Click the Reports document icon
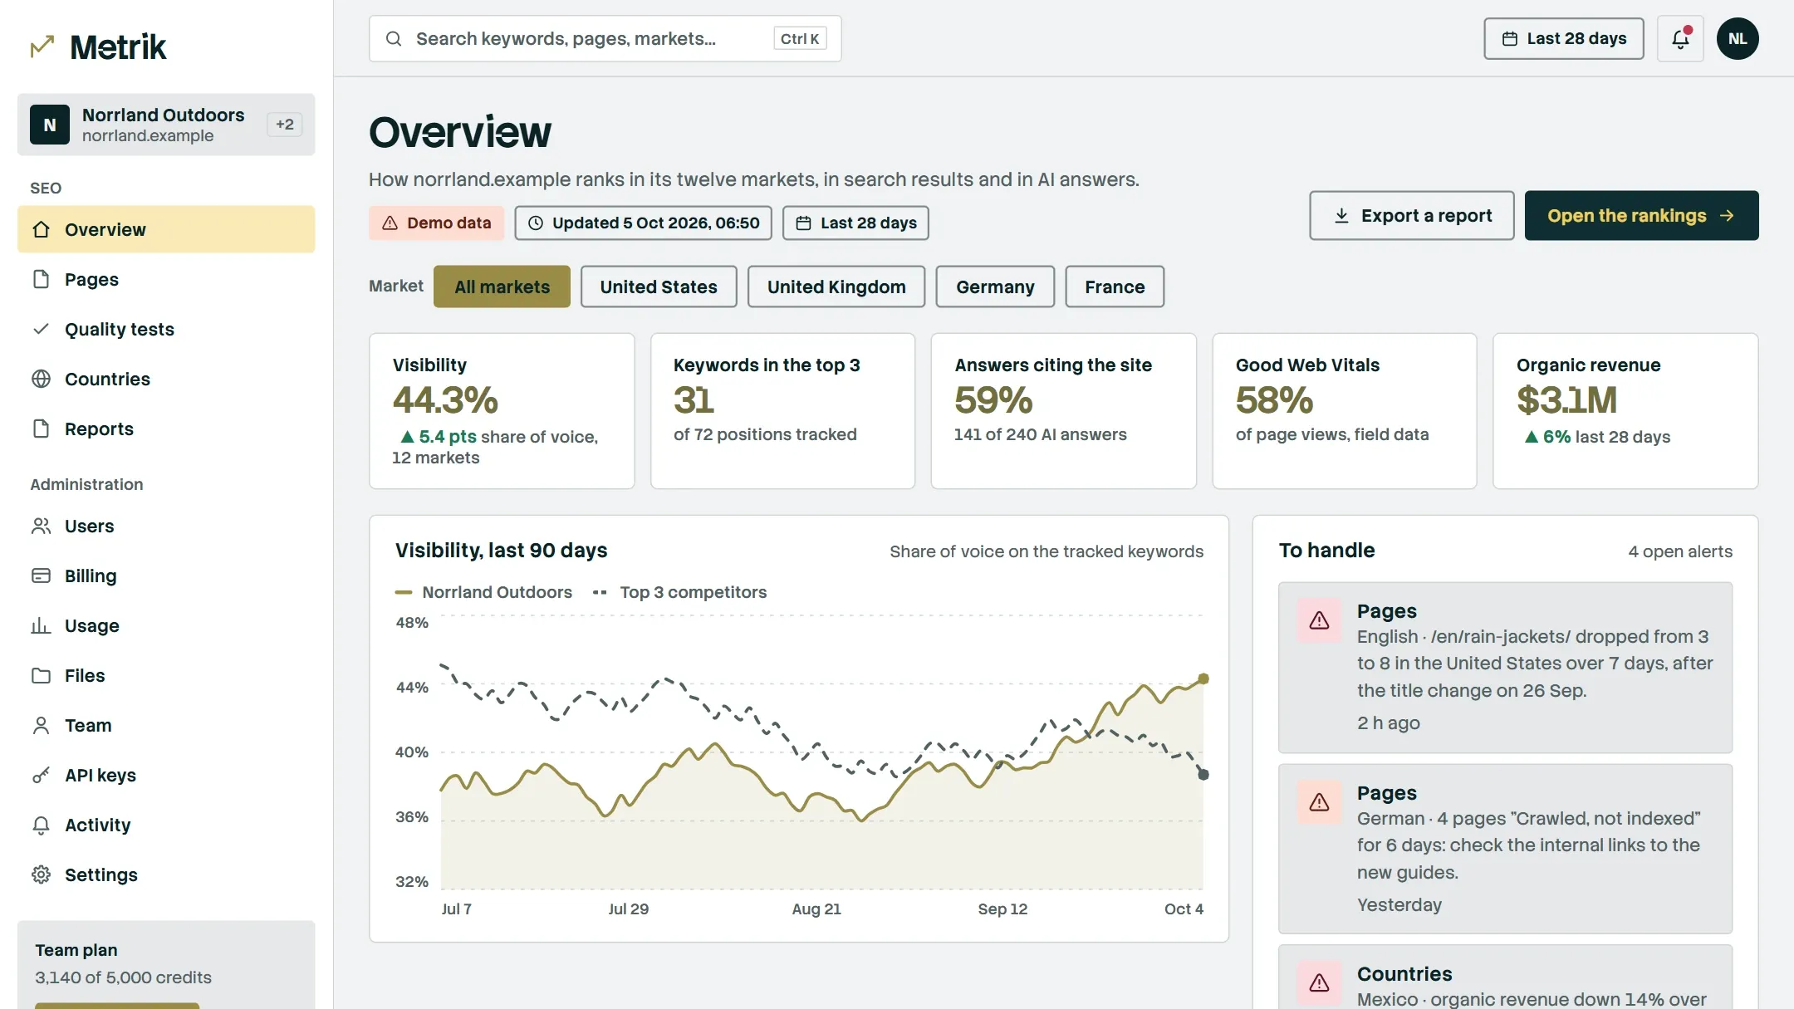The height and width of the screenshot is (1009, 1794). (41, 429)
